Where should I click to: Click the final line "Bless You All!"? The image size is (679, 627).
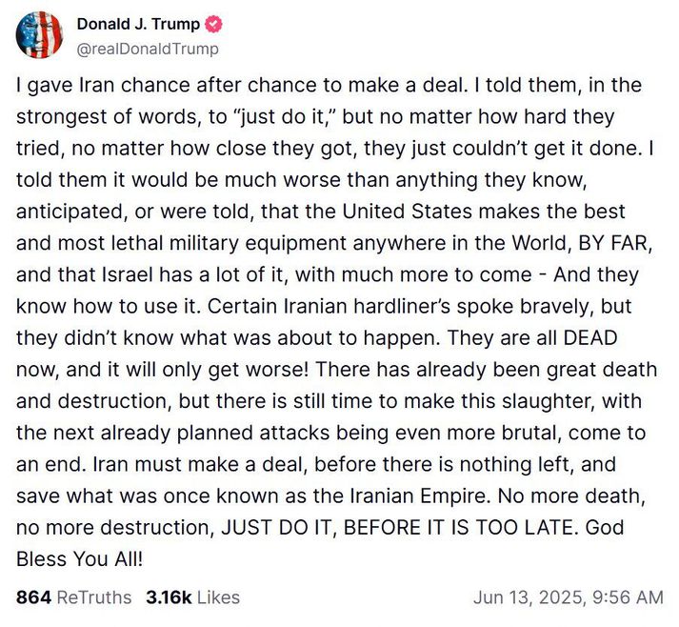point(79,559)
